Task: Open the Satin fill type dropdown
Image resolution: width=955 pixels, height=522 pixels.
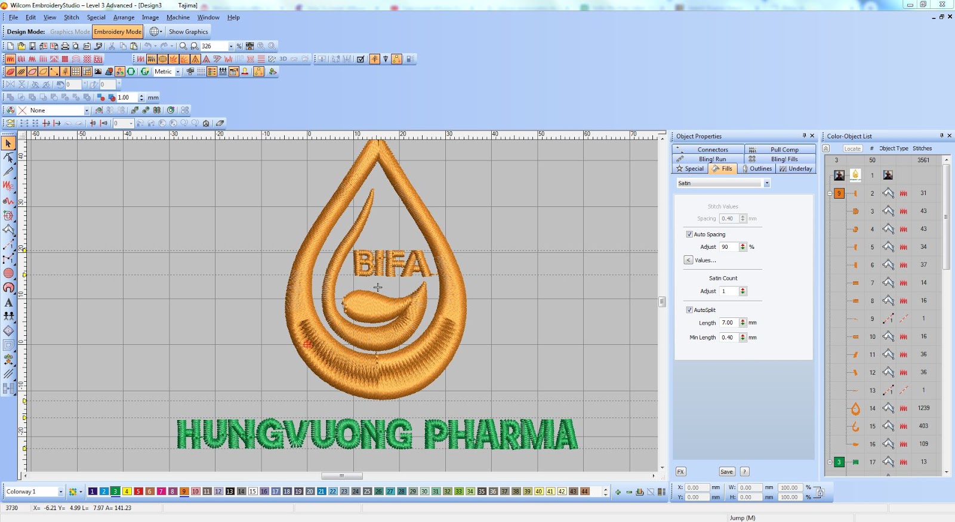Action: [767, 183]
